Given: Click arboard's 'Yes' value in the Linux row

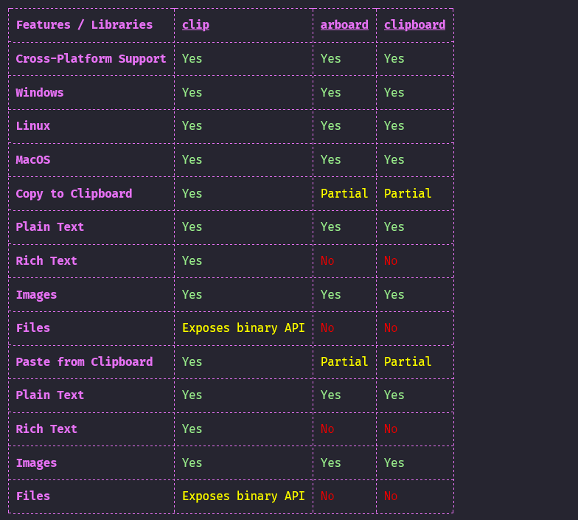Looking at the screenshot, I should tap(330, 126).
